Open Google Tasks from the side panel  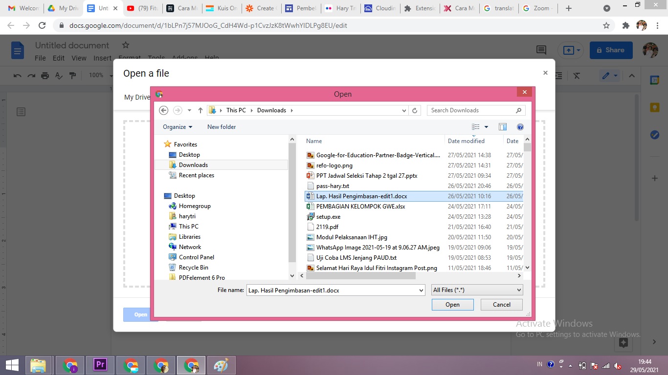(654, 135)
